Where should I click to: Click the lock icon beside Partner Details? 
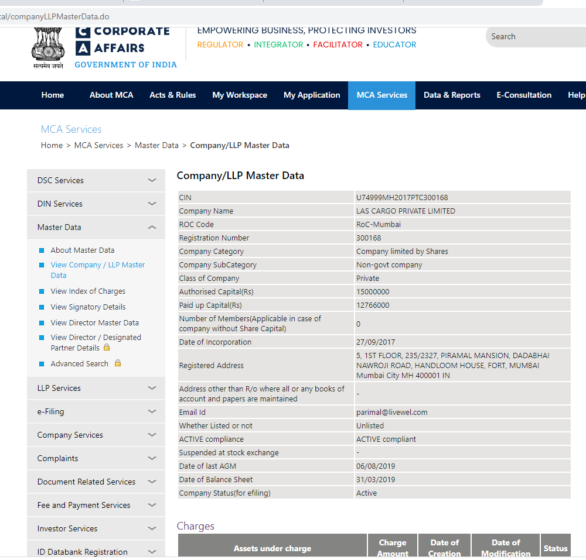click(x=107, y=348)
